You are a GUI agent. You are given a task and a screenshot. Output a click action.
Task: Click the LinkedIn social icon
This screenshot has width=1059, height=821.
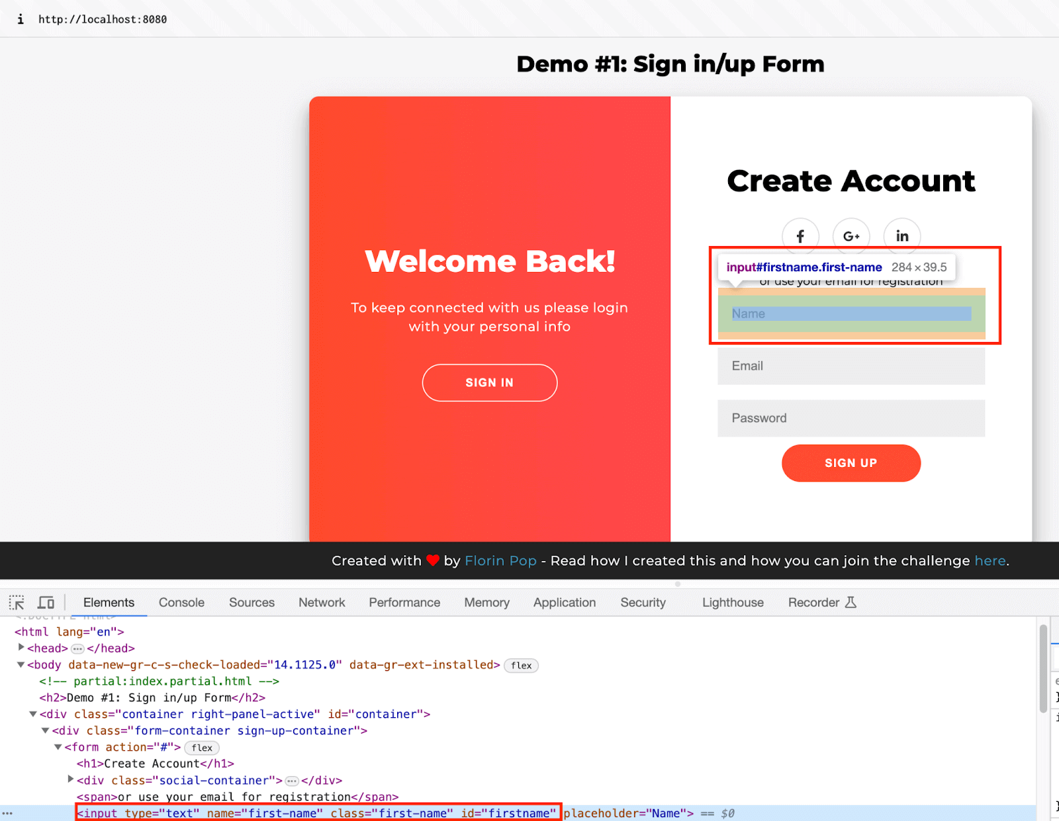[901, 236]
